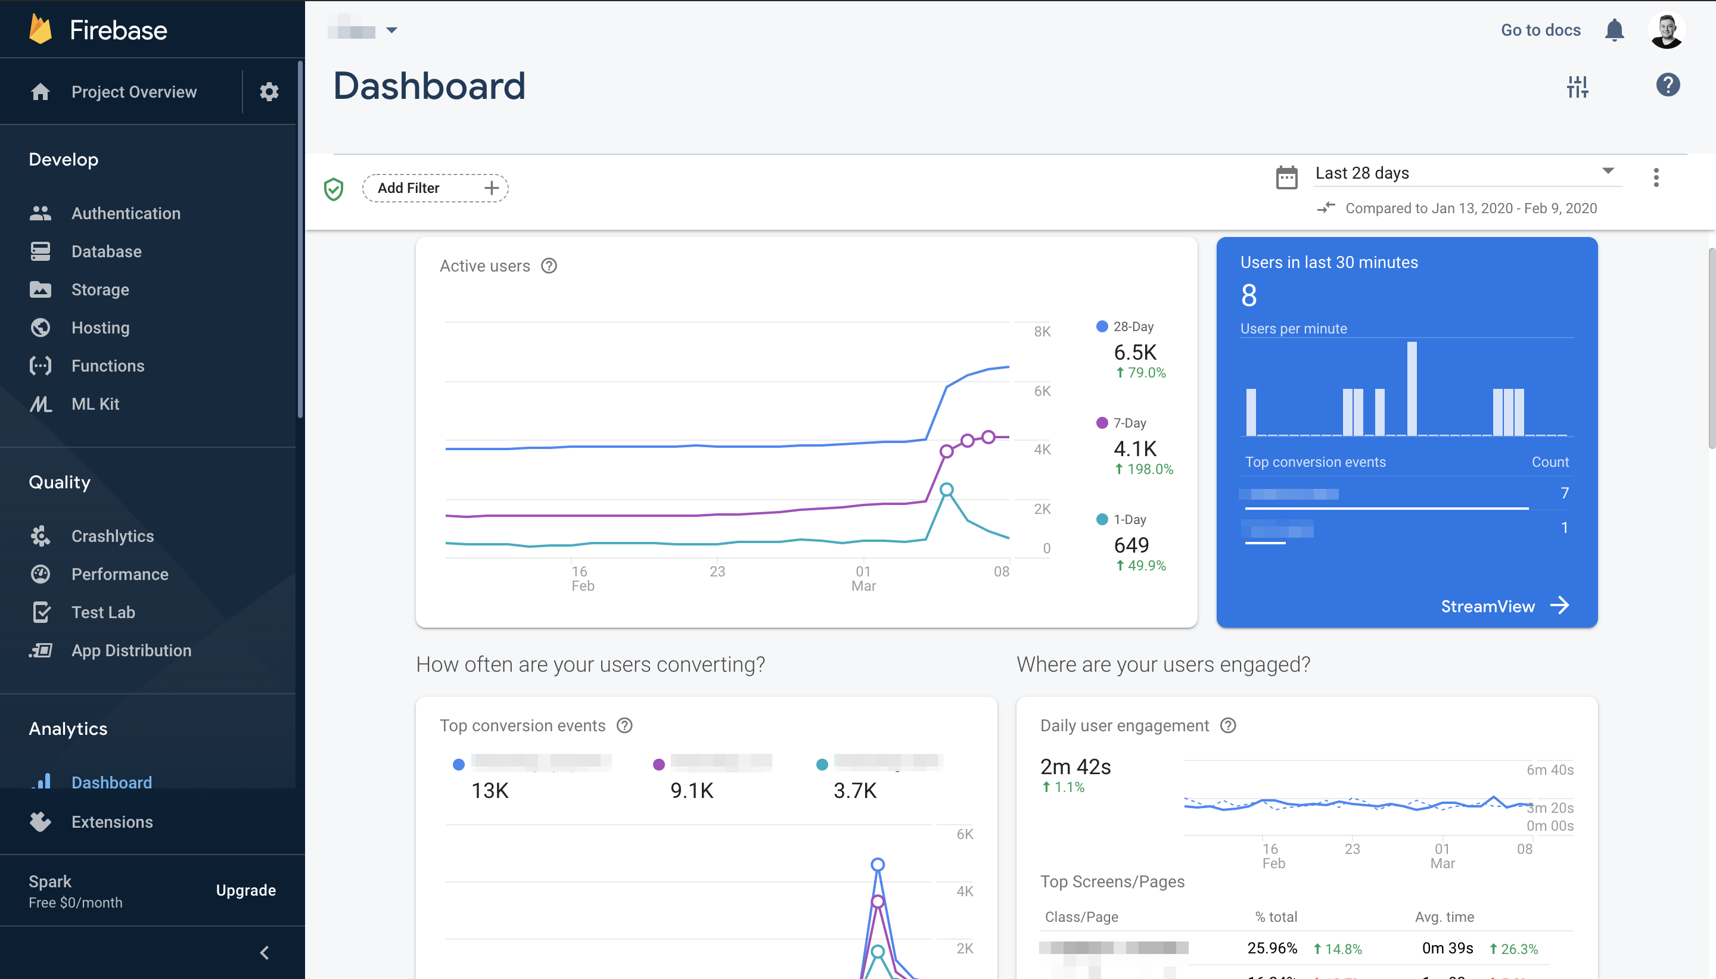1716x979 pixels.
Task: Open three-dot more options menu
Action: (x=1655, y=177)
